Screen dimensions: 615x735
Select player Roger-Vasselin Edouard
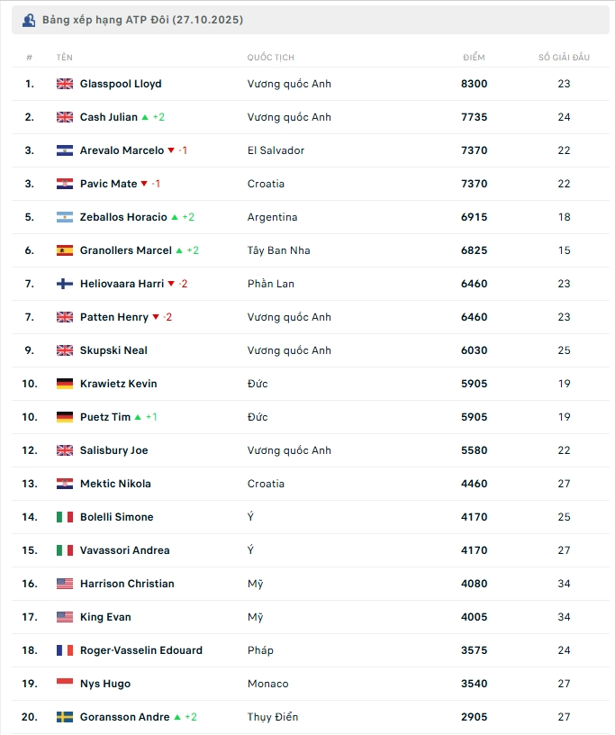tap(140, 650)
